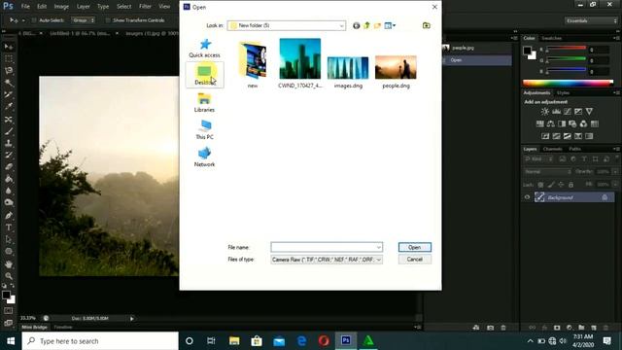Open the File menu

(25, 7)
